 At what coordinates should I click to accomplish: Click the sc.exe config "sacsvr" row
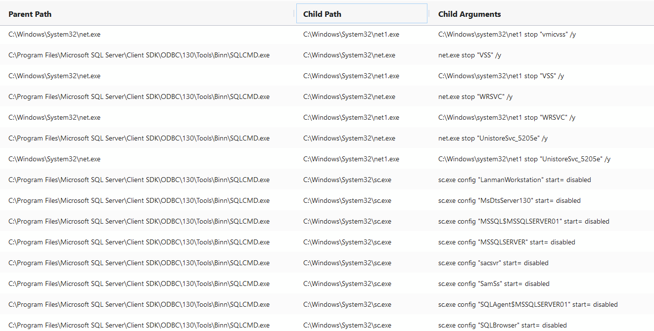click(x=327, y=263)
